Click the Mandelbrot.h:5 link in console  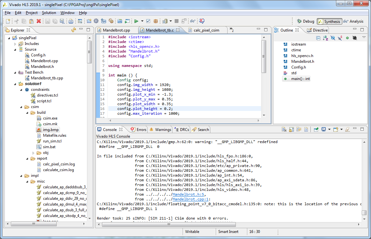(x=189, y=194)
